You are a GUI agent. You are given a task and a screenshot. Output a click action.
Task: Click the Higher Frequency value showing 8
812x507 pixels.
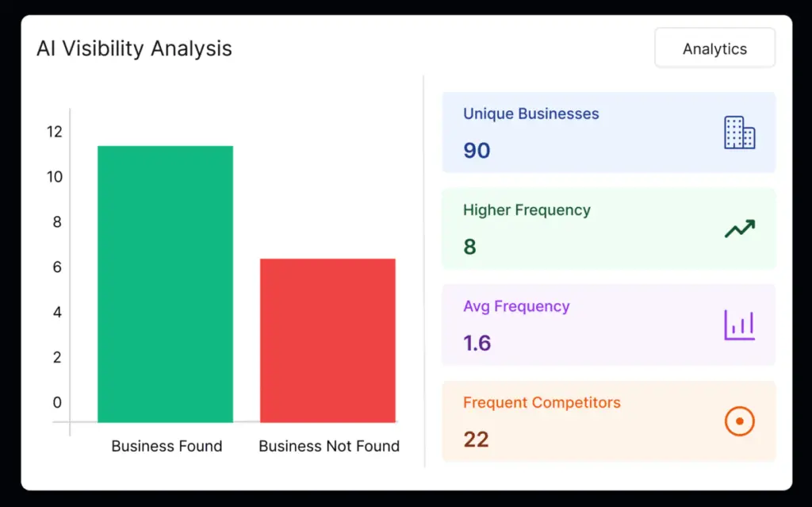pos(469,247)
